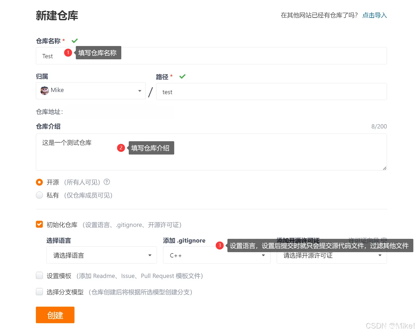Click the textarea resize handle corner
The width and height of the screenshot is (416, 333).
385,168
